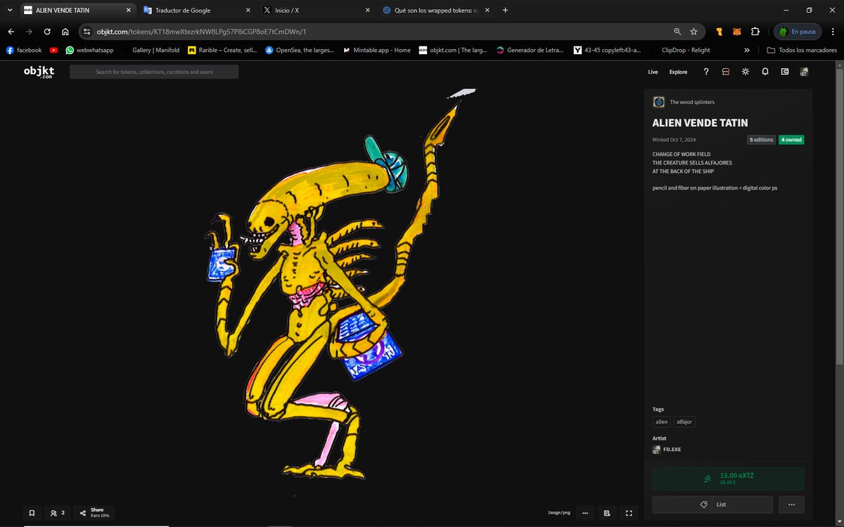Open Mintable.app - Home bookmark
Image resolution: width=844 pixels, height=527 pixels.
click(x=377, y=50)
